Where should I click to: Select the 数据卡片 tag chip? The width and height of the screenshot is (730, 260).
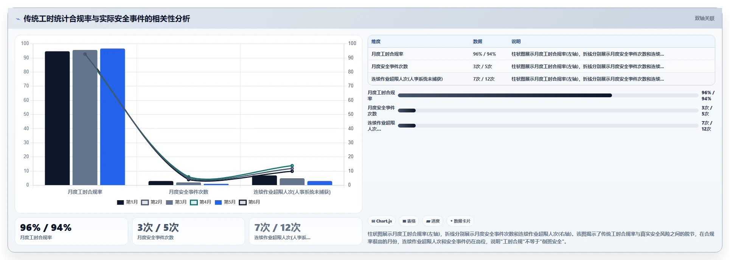click(460, 221)
